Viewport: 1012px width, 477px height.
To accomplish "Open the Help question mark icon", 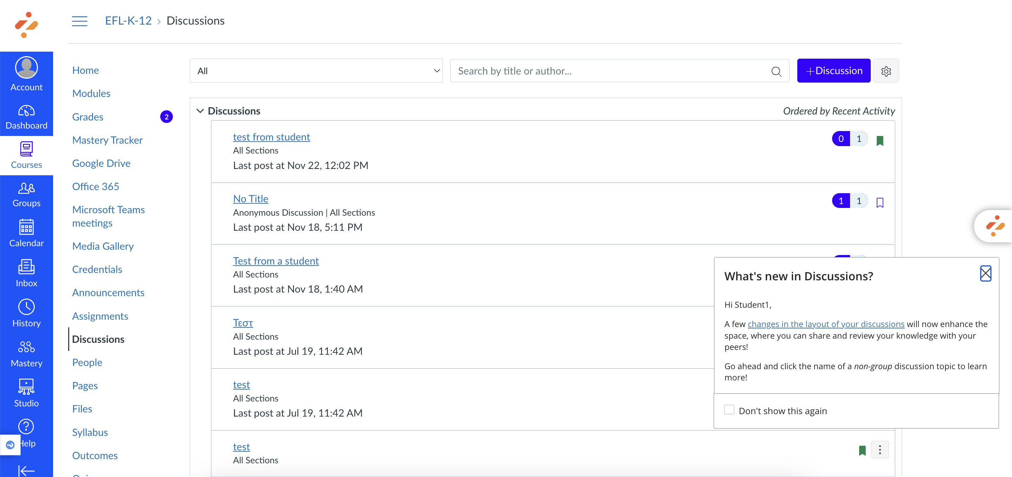I will (x=26, y=426).
